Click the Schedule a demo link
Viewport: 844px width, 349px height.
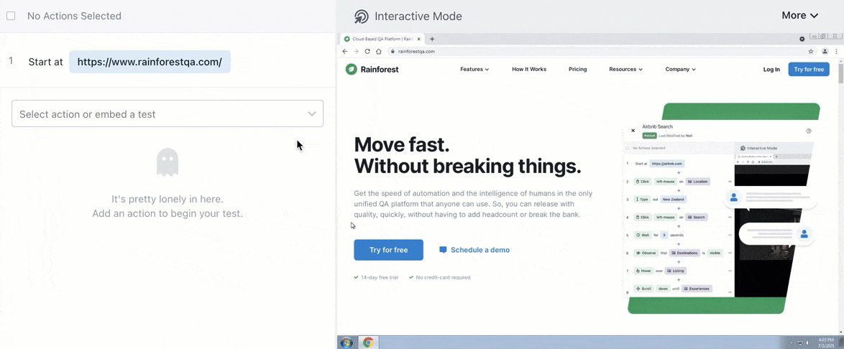tap(474, 250)
